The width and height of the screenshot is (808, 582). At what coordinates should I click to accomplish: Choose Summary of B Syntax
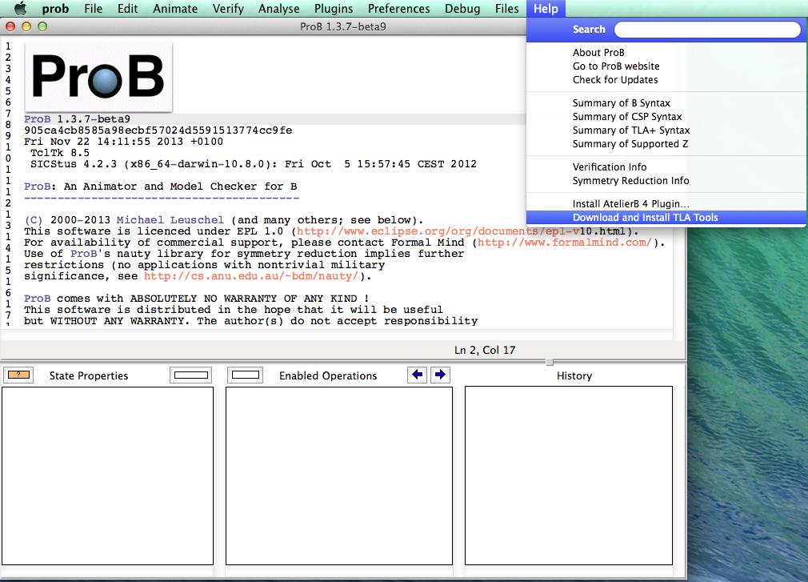(621, 103)
